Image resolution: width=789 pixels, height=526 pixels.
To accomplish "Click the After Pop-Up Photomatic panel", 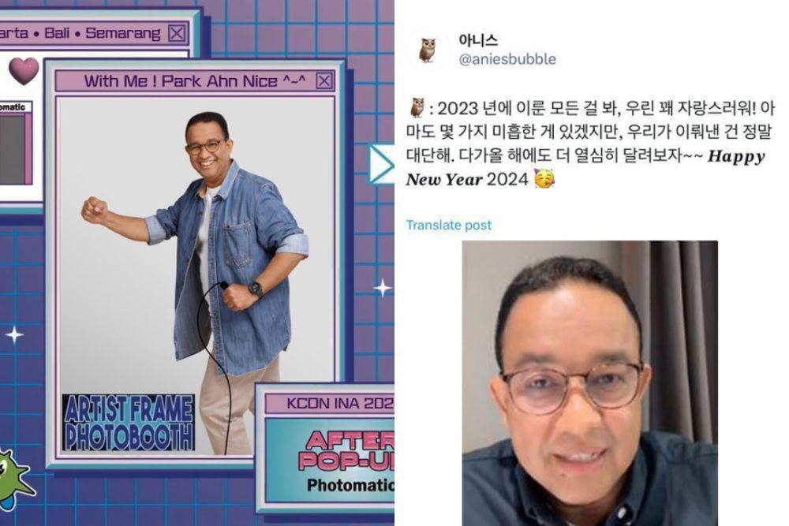I will coord(331,460).
